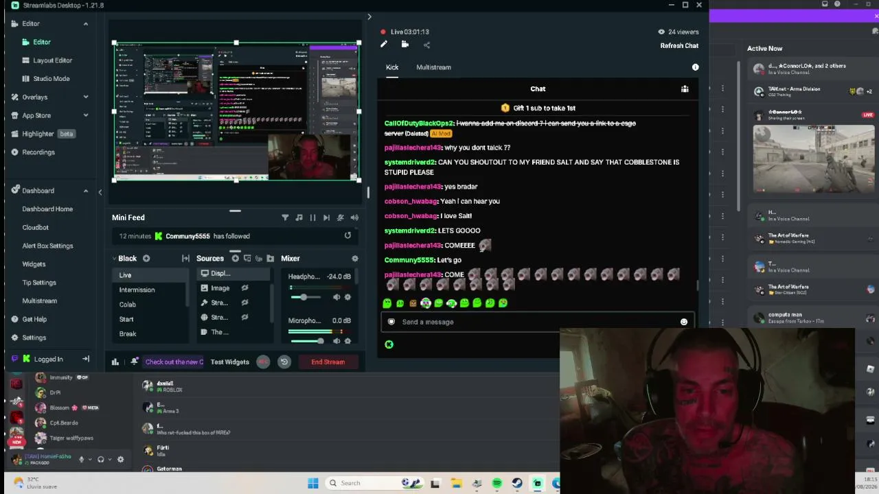Image resolution: width=879 pixels, height=494 pixels.
Task: Click End Stream
Action: click(x=328, y=362)
